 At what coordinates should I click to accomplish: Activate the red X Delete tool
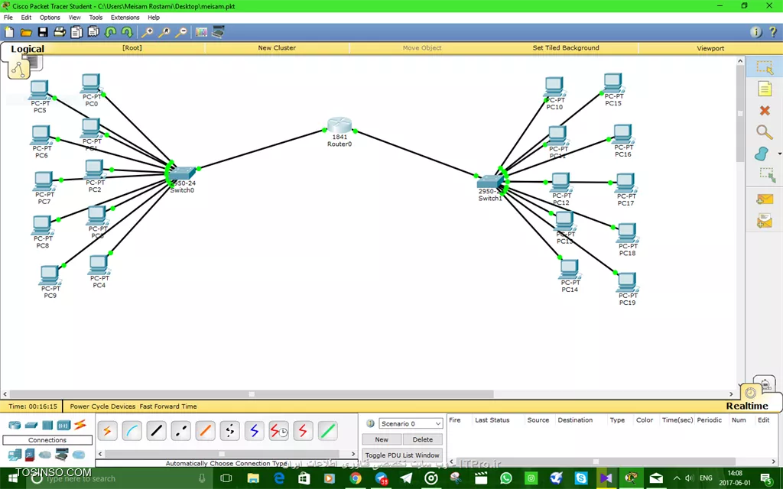pyautogui.click(x=765, y=110)
